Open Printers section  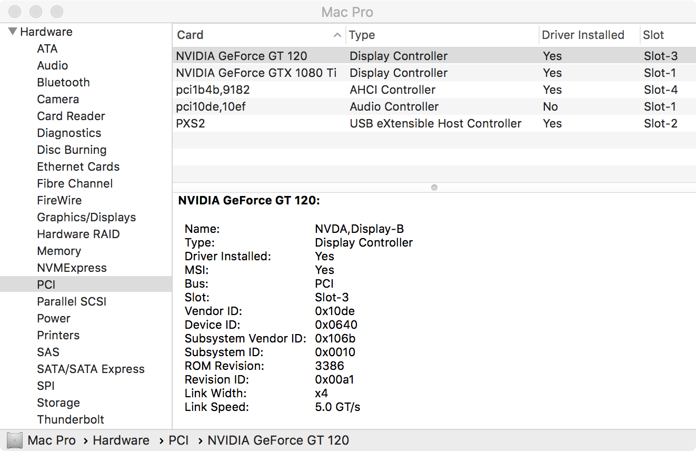(x=58, y=335)
